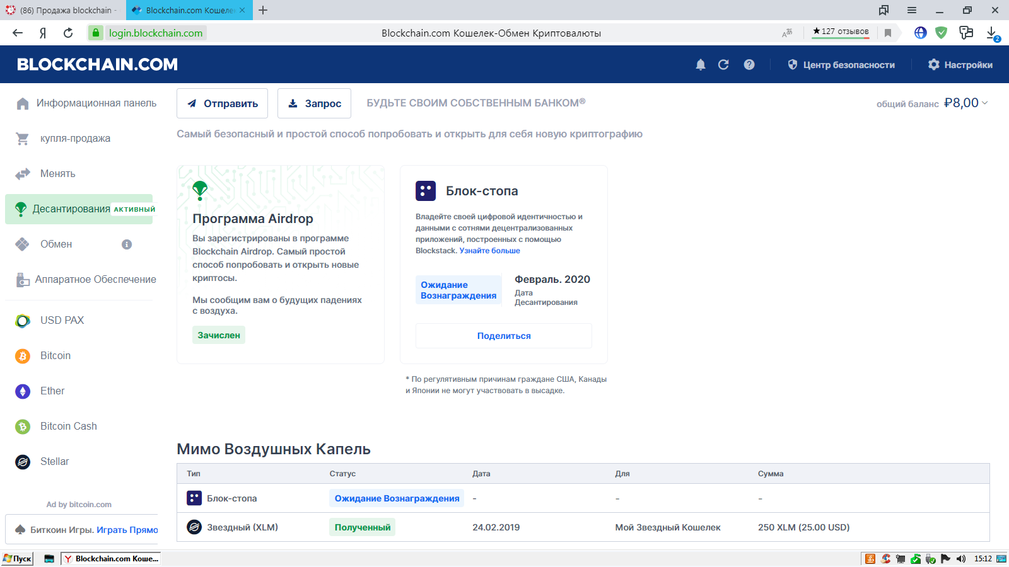Open Security Center shield link
This screenshot has height=567, width=1009.
(x=841, y=65)
